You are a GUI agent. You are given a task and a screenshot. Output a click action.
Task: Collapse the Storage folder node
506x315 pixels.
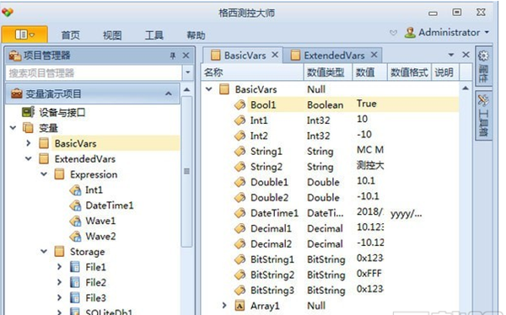coord(44,252)
